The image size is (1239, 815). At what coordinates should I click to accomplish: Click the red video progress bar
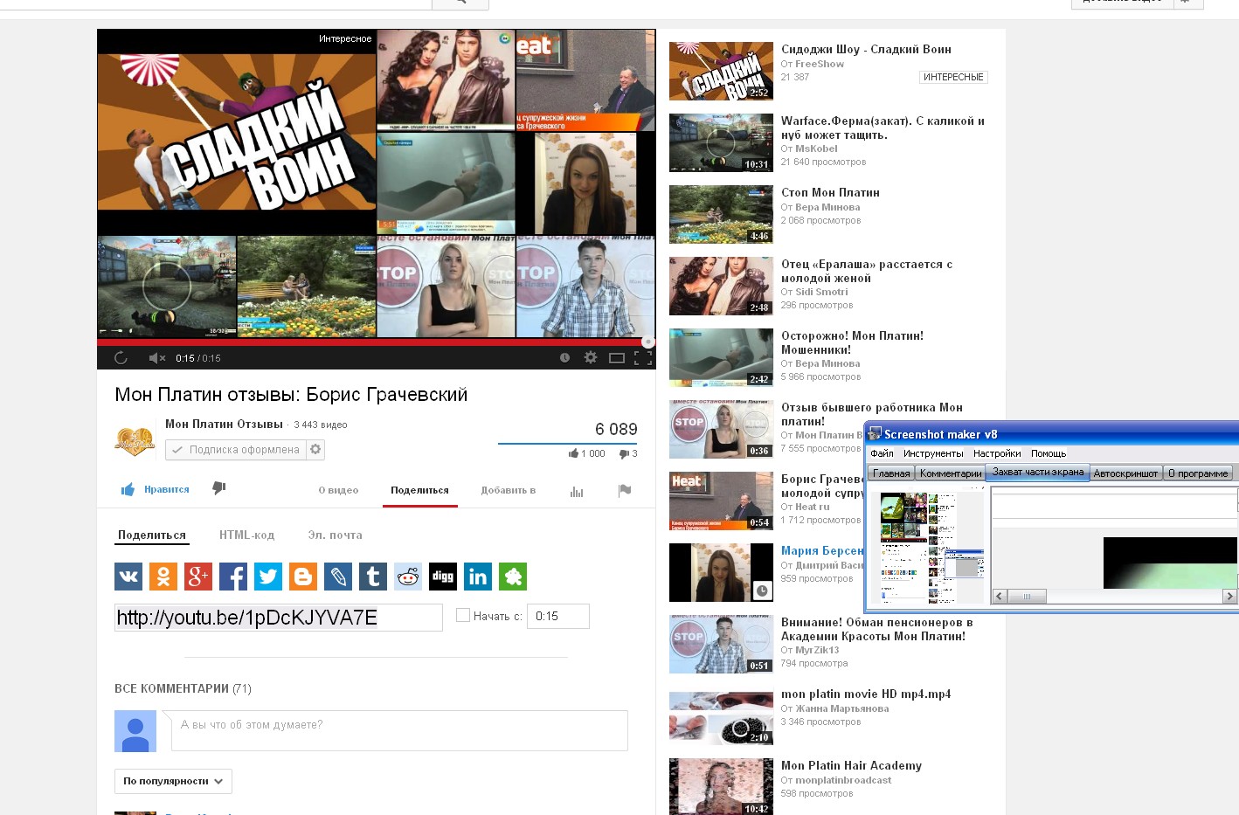376,342
